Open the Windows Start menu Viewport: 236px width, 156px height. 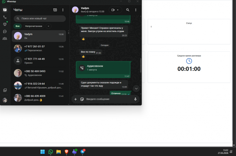tap(43, 152)
